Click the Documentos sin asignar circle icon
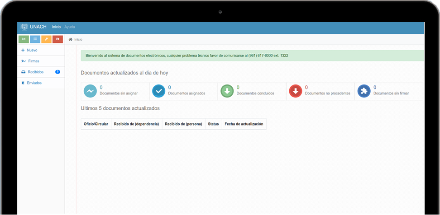The image size is (440, 215). [91, 91]
